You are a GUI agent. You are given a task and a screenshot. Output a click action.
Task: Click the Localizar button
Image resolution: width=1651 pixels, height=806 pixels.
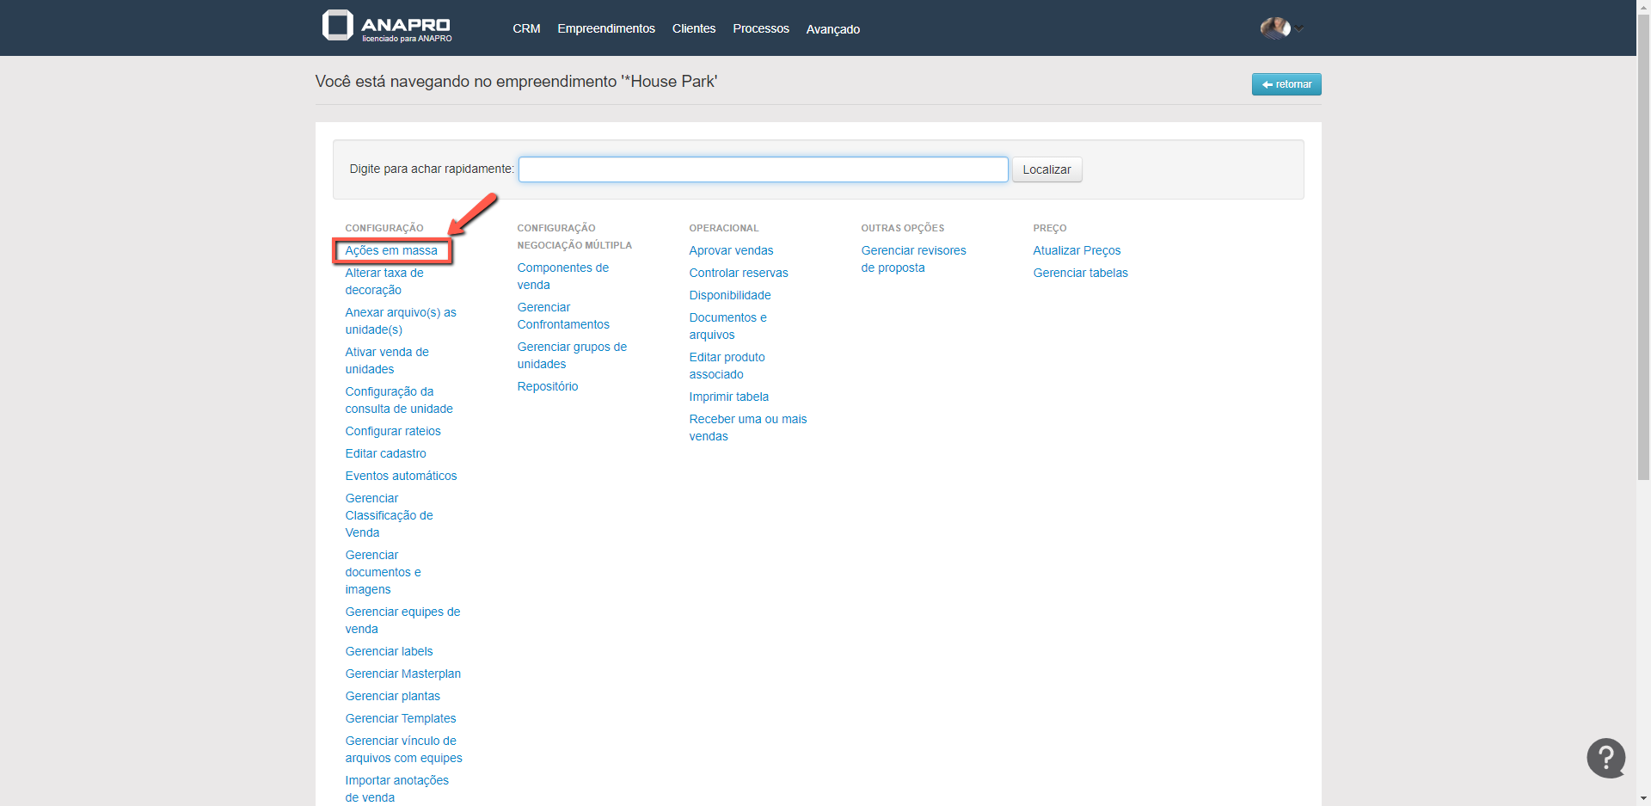click(x=1046, y=169)
